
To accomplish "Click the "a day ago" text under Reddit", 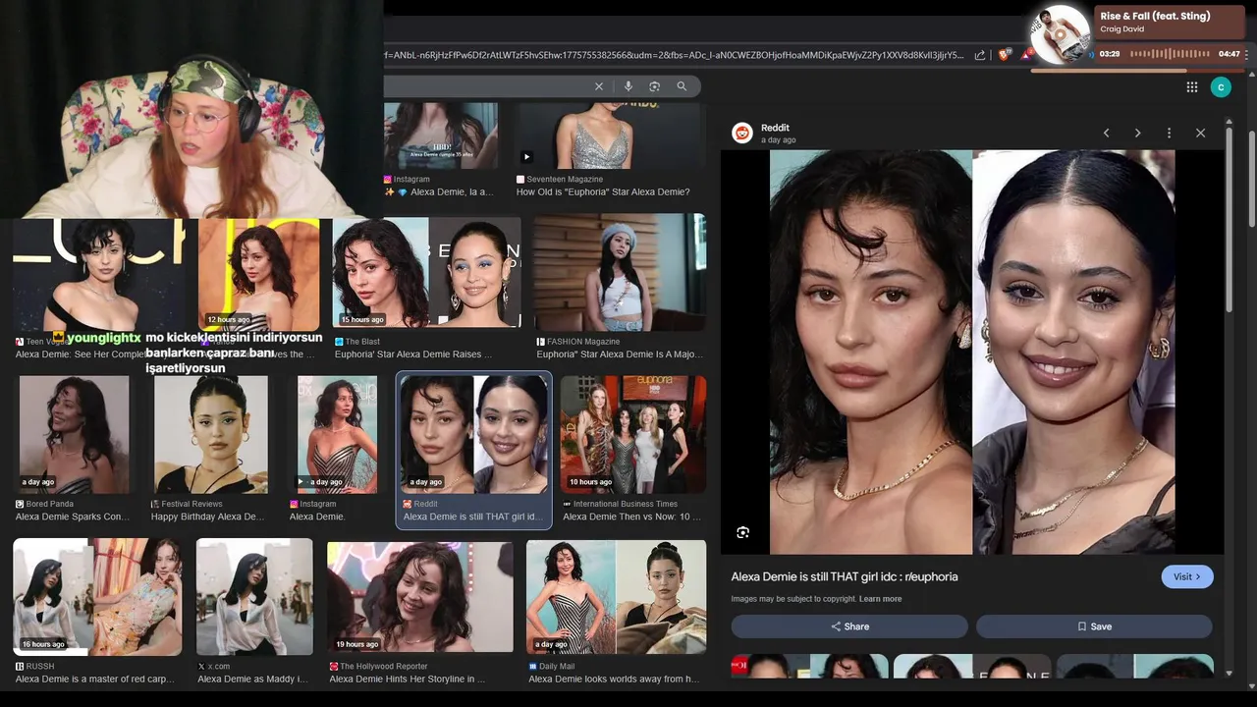I will point(778,140).
